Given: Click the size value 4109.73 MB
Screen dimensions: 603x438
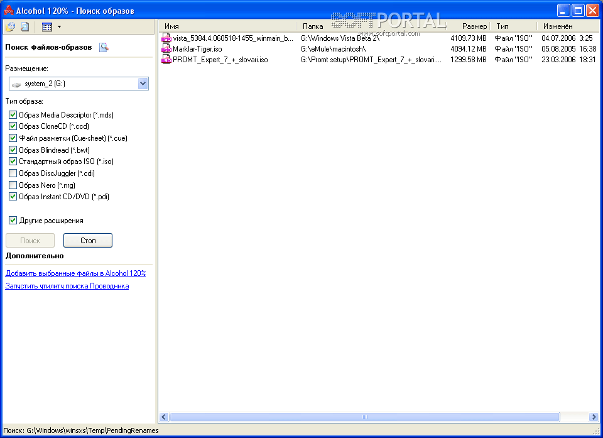Looking at the screenshot, I should click(x=469, y=38).
